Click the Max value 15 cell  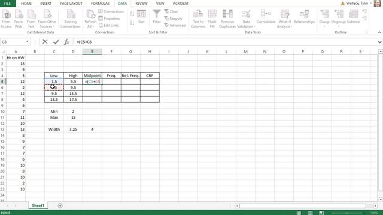(73, 117)
